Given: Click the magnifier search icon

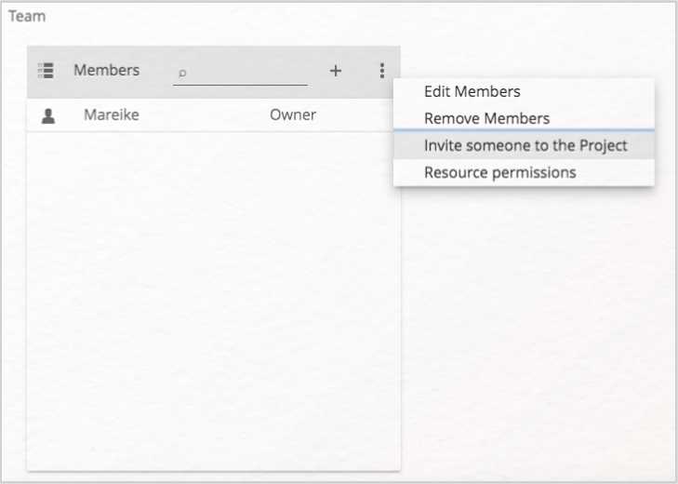Looking at the screenshot, I should [182, 73].
